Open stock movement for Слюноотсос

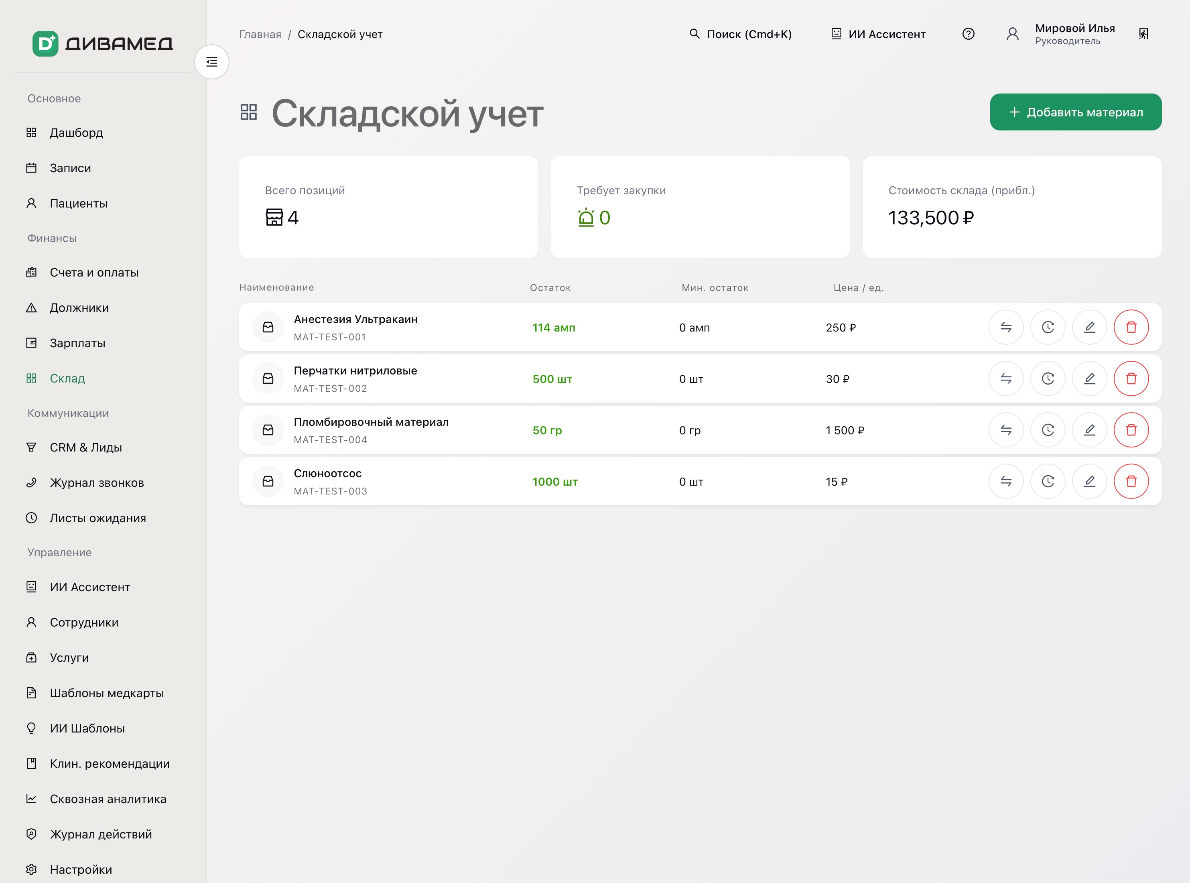click(x=1006, y=481)
